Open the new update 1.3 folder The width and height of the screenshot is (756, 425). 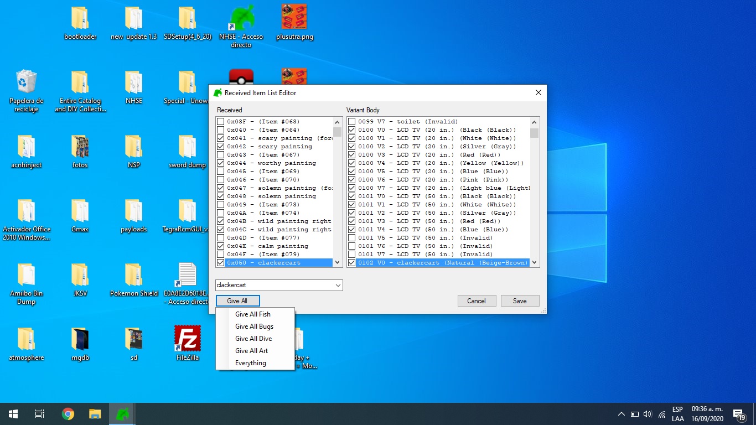[133, 23]
